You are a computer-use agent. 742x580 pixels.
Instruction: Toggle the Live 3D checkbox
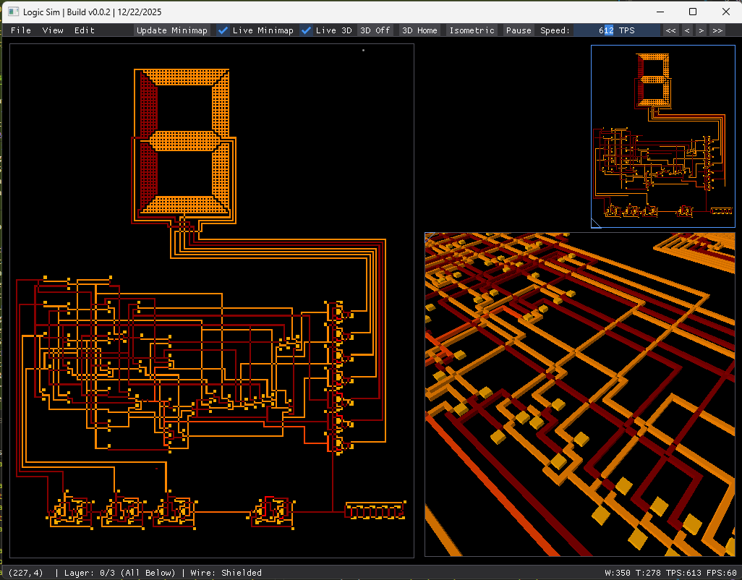pos(307,30)
